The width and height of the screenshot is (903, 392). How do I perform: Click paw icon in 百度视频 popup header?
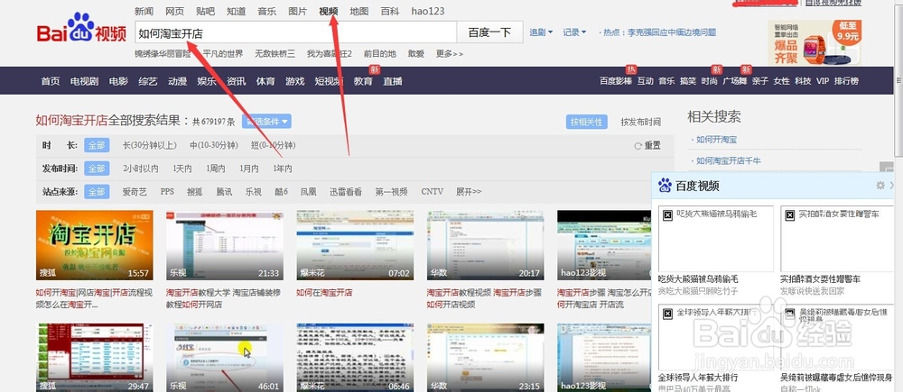666,185
